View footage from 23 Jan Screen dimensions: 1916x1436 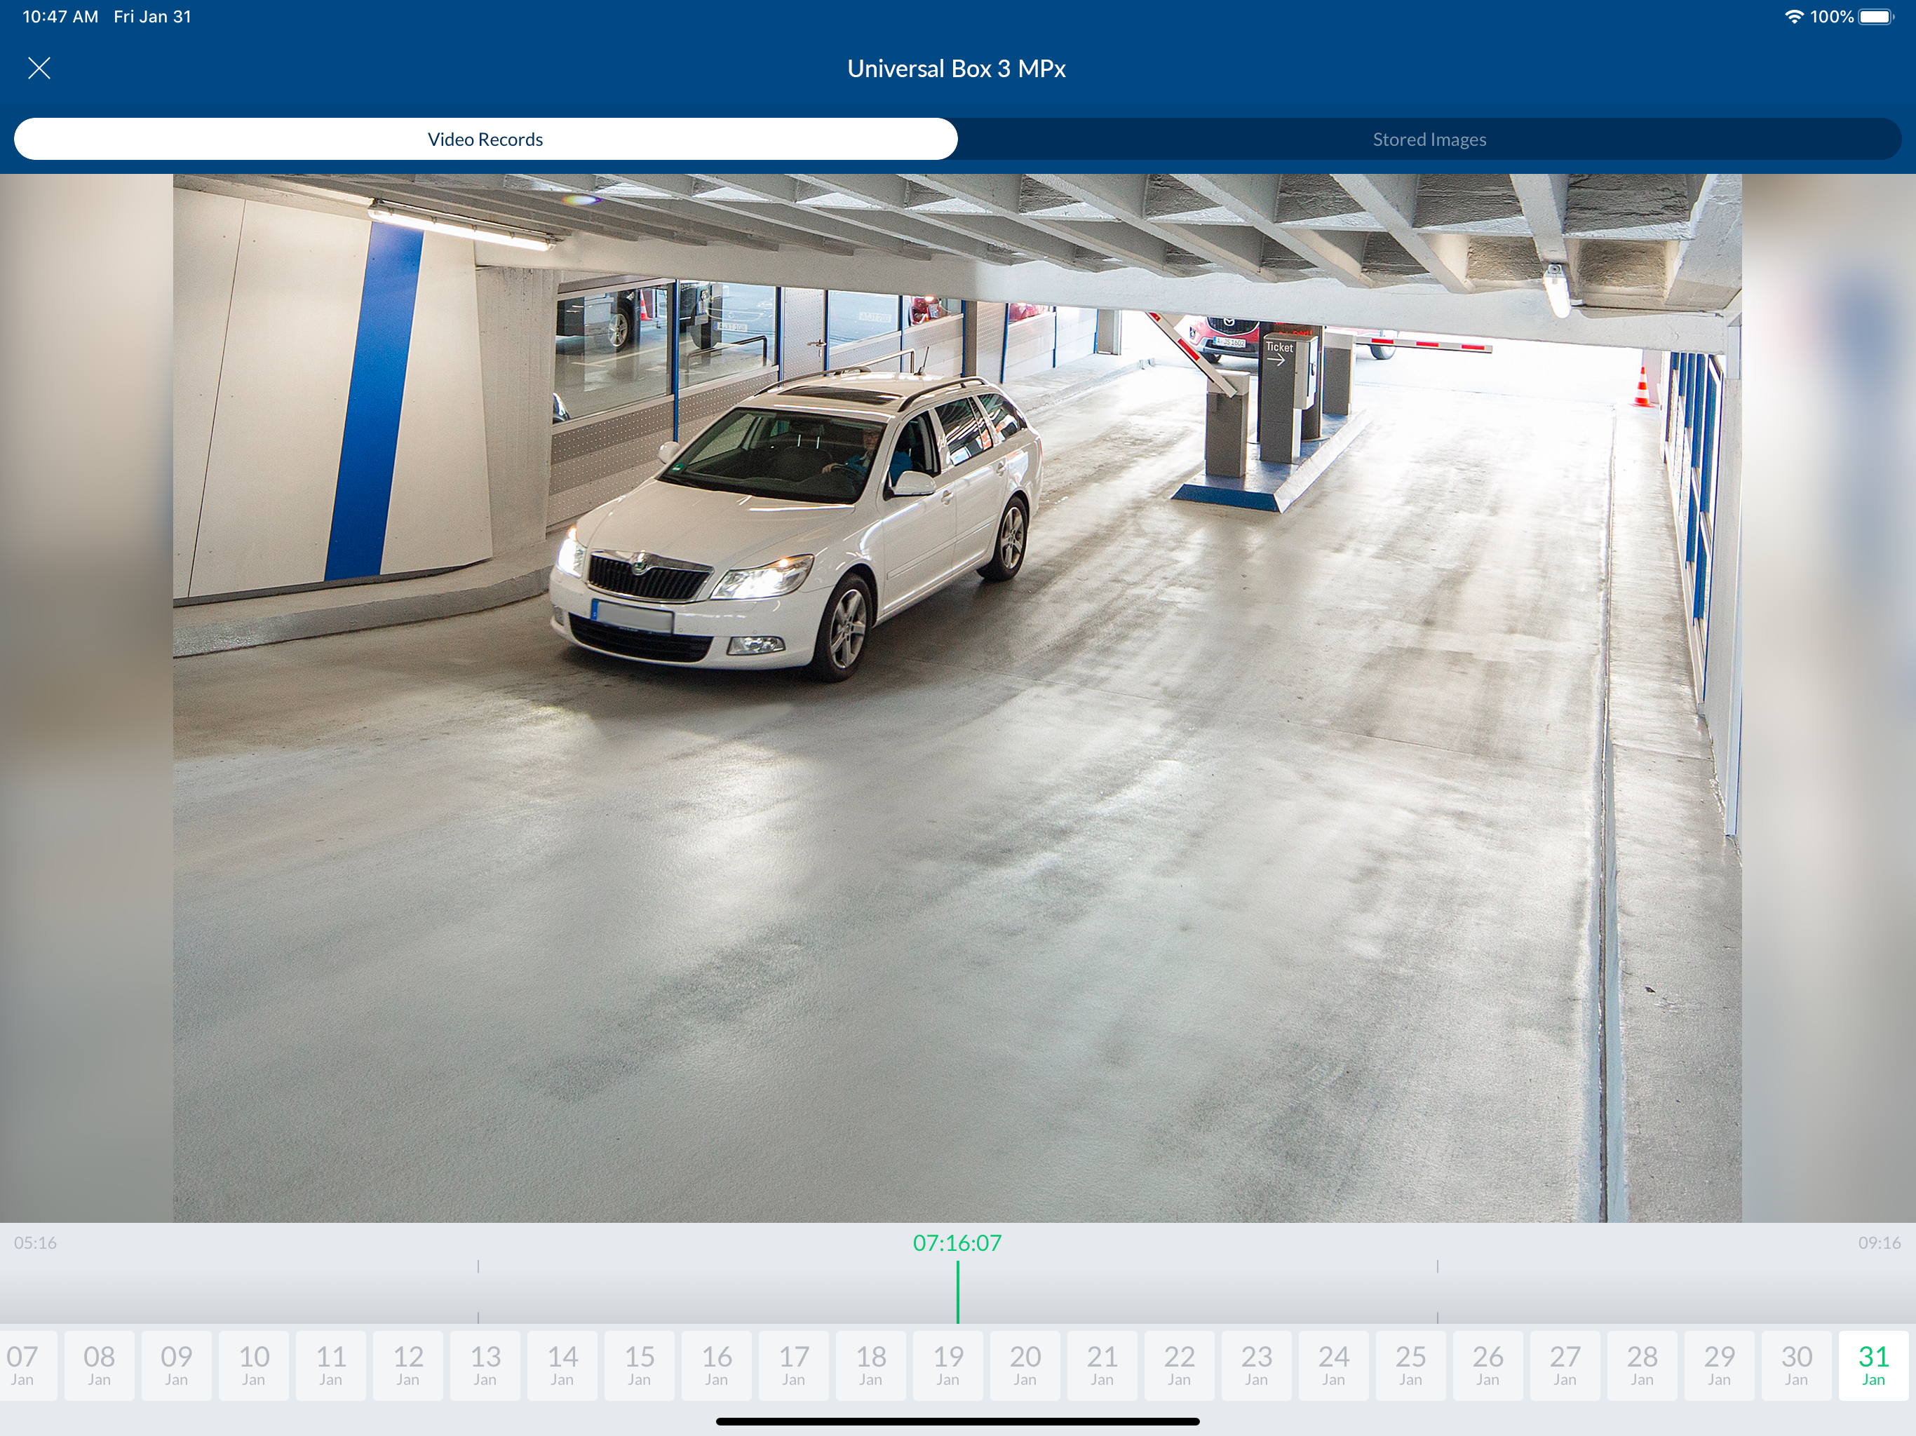pyautogui.click(x=1256, y=1365)
